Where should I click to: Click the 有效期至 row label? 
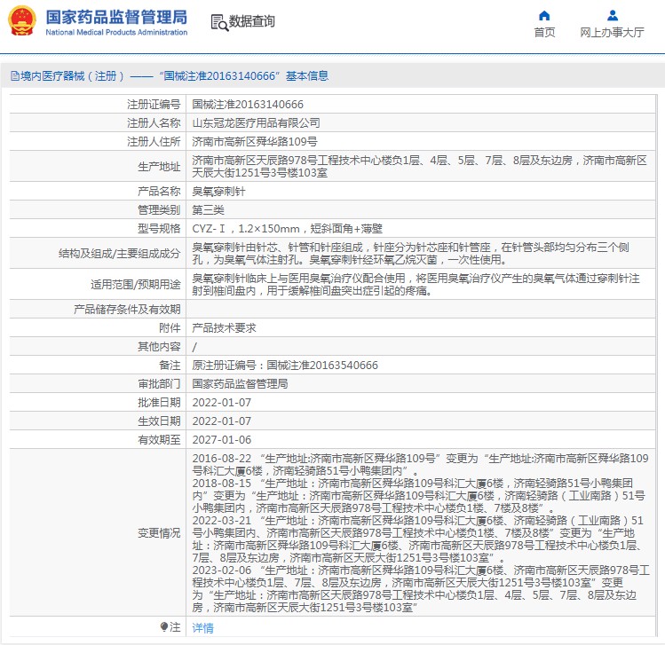[x=159, y=440]
